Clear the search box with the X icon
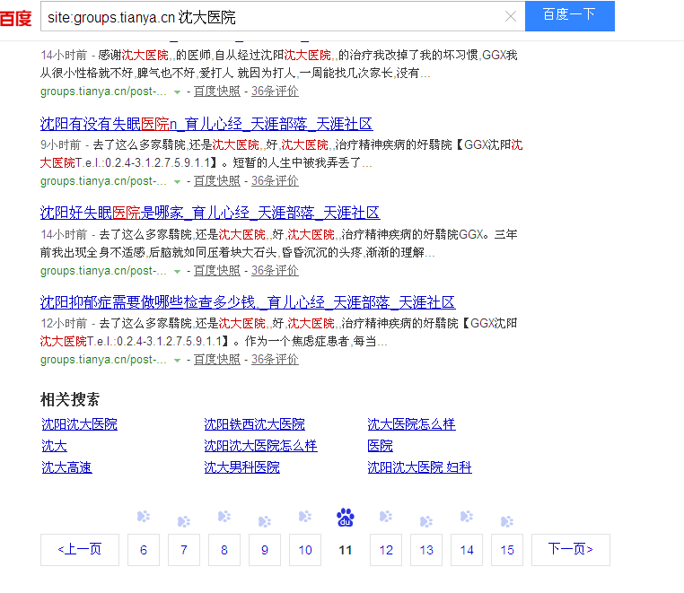 tap(511, 16)
